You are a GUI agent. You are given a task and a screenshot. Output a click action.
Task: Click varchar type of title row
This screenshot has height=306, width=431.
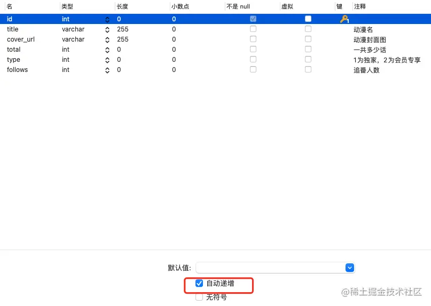coord(73,29)
